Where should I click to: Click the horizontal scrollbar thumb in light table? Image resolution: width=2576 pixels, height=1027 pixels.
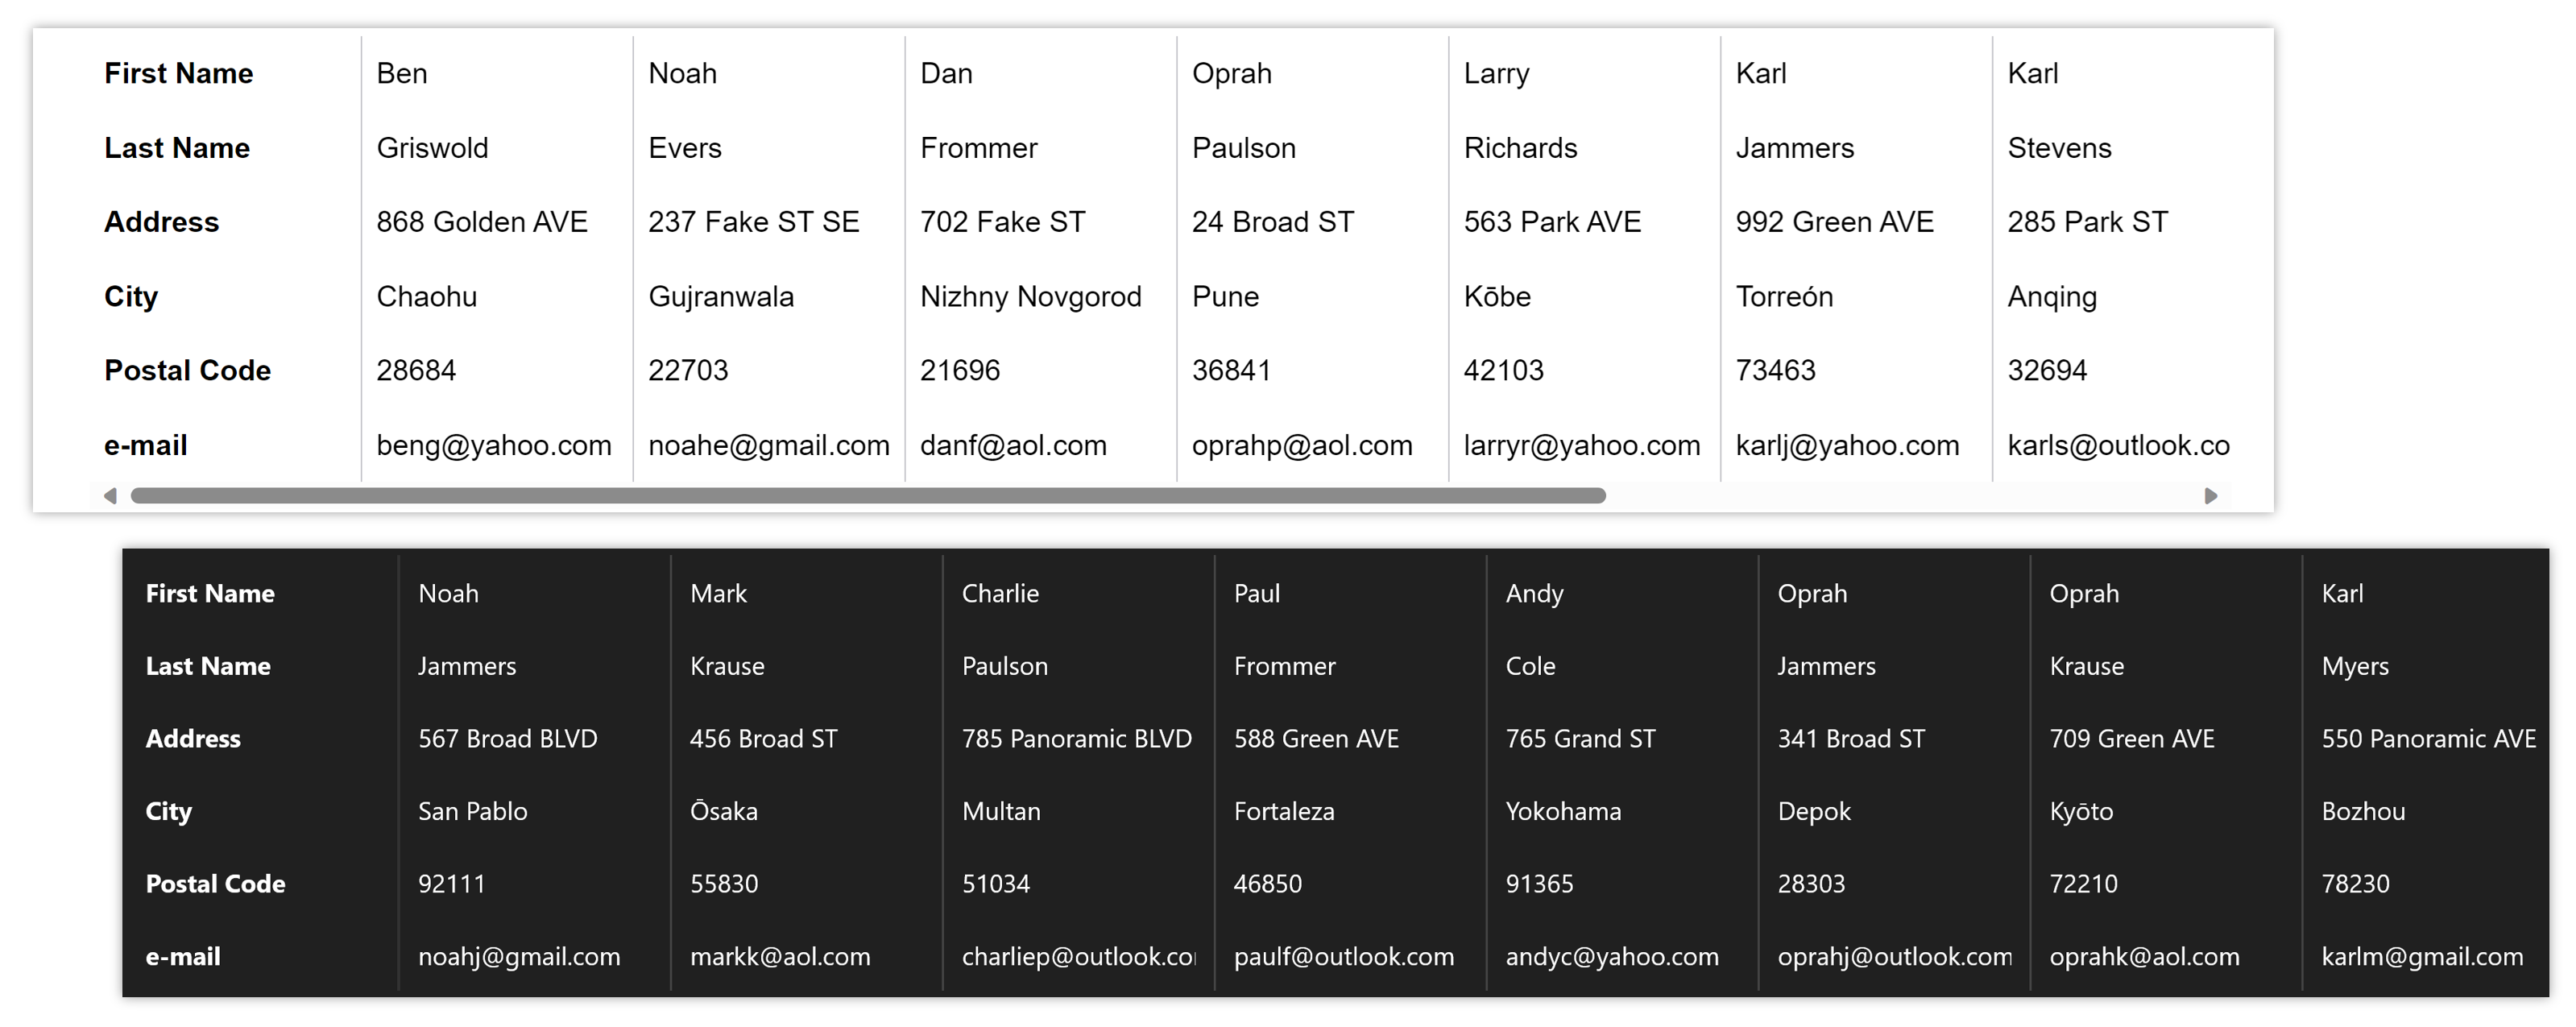pyautogui.click(x=868, y=496)
